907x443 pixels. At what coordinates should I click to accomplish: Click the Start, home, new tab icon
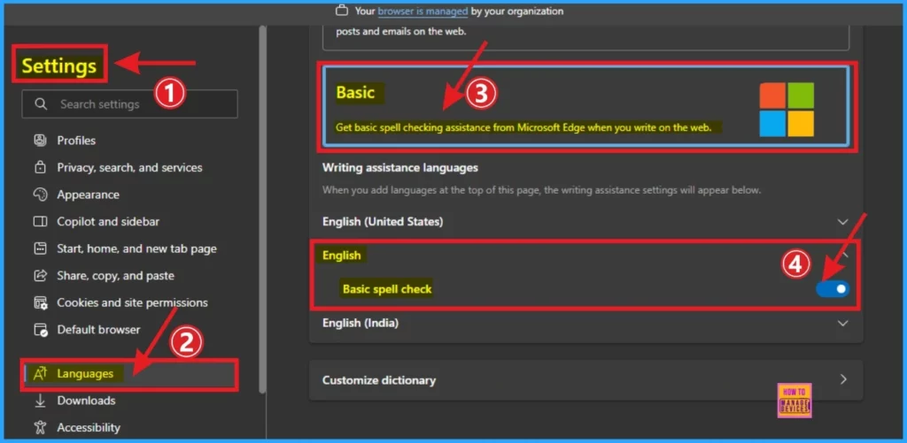[40, 249]
